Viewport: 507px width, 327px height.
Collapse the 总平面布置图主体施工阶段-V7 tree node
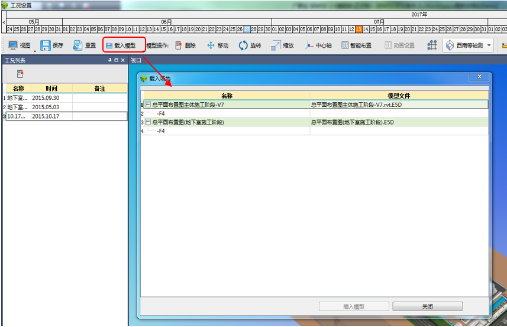coord(148,104)
